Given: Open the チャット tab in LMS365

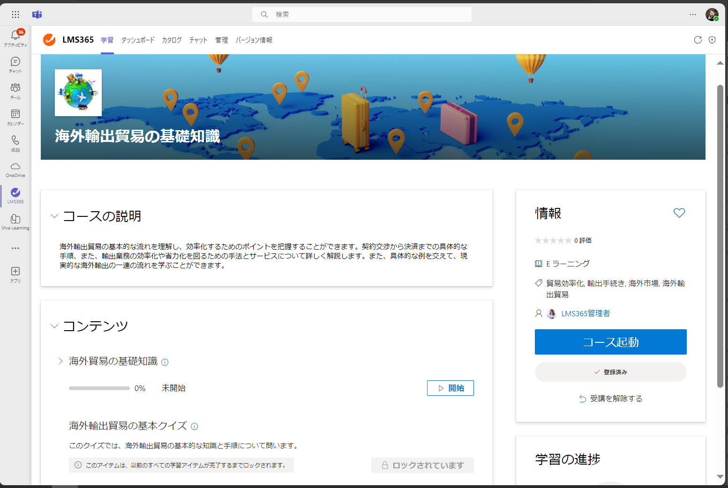Looking at the screenshot, I should point(198,40).
